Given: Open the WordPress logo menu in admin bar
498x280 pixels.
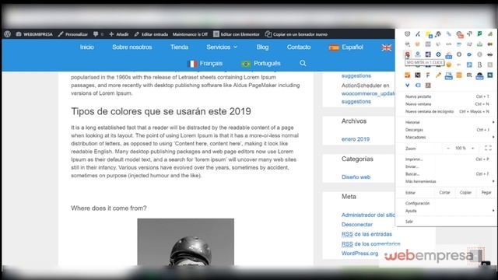Looking at the screenshot, I should pyautogui.click(x=8, y=34).
